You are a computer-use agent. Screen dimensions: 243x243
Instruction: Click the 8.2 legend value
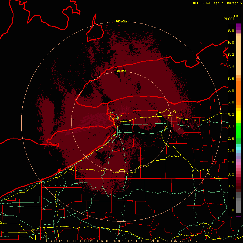coord(231,54)
